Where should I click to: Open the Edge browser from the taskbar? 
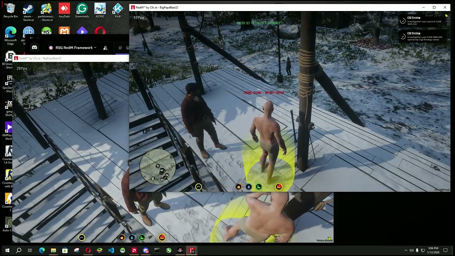(42, 250)
